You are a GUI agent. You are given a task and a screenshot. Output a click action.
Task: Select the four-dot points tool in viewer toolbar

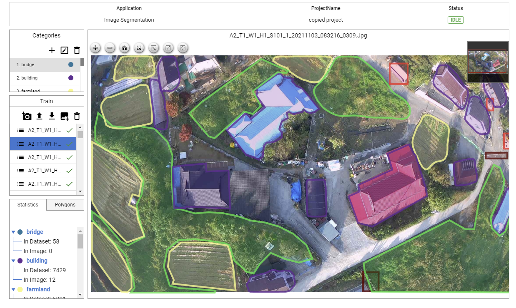(183, 48)
